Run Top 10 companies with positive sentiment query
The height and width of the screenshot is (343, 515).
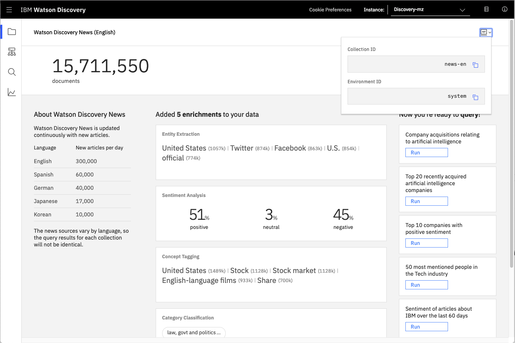pos(426,243)
